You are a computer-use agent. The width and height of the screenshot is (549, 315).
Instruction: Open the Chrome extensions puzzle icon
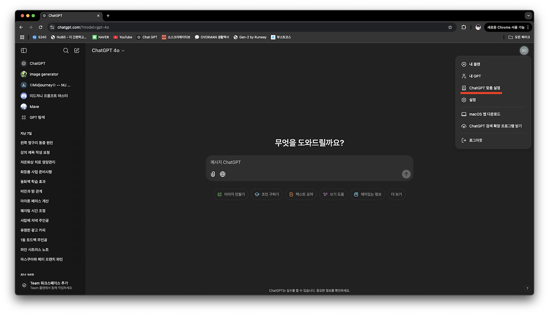(x=464, y=27)
